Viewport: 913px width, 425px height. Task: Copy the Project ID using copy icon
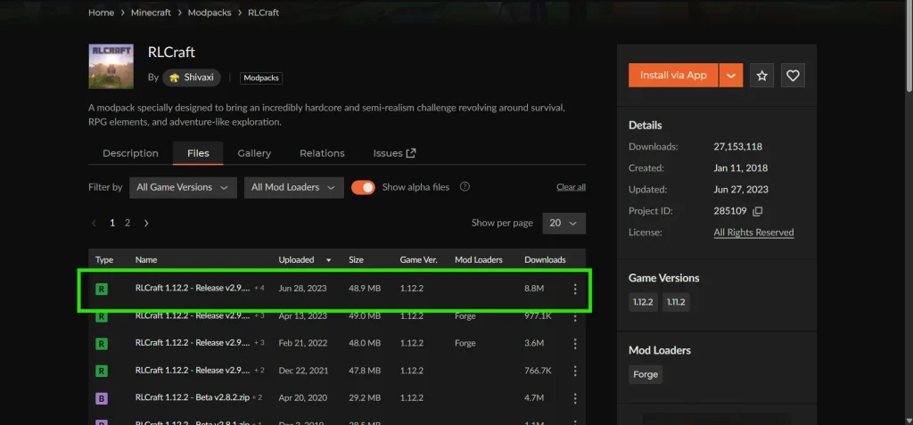[757, 211]
